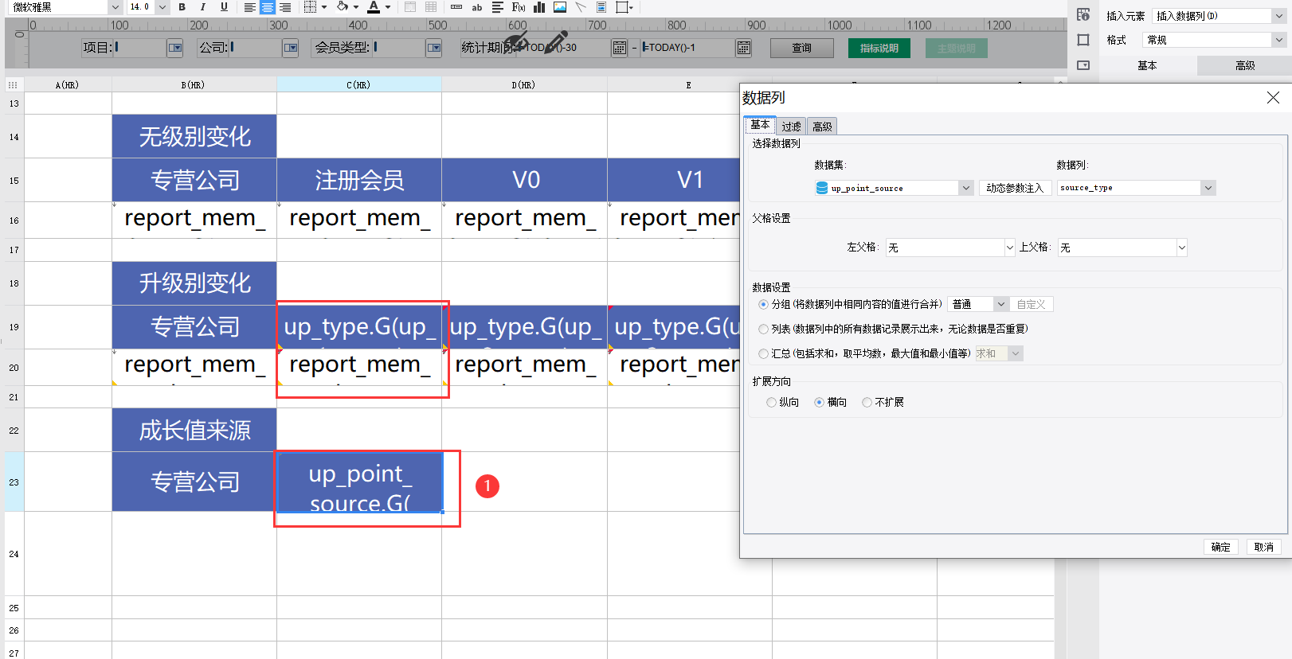Toggle bold formatting in the toolbar
This screenshot has width=1292, height=659.
182,7
